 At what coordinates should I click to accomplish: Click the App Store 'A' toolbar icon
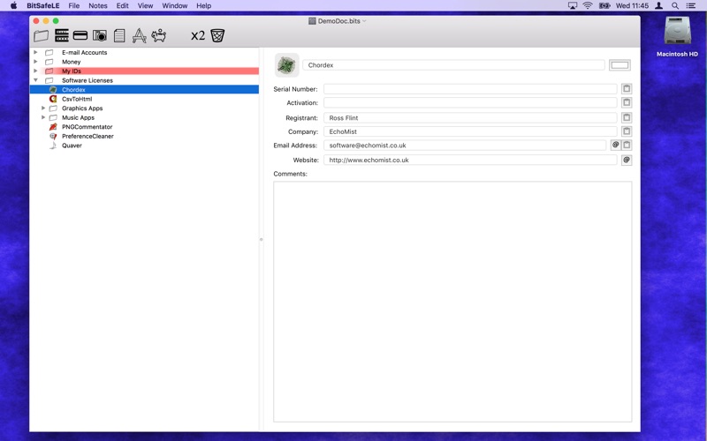(x=139, y=35)
